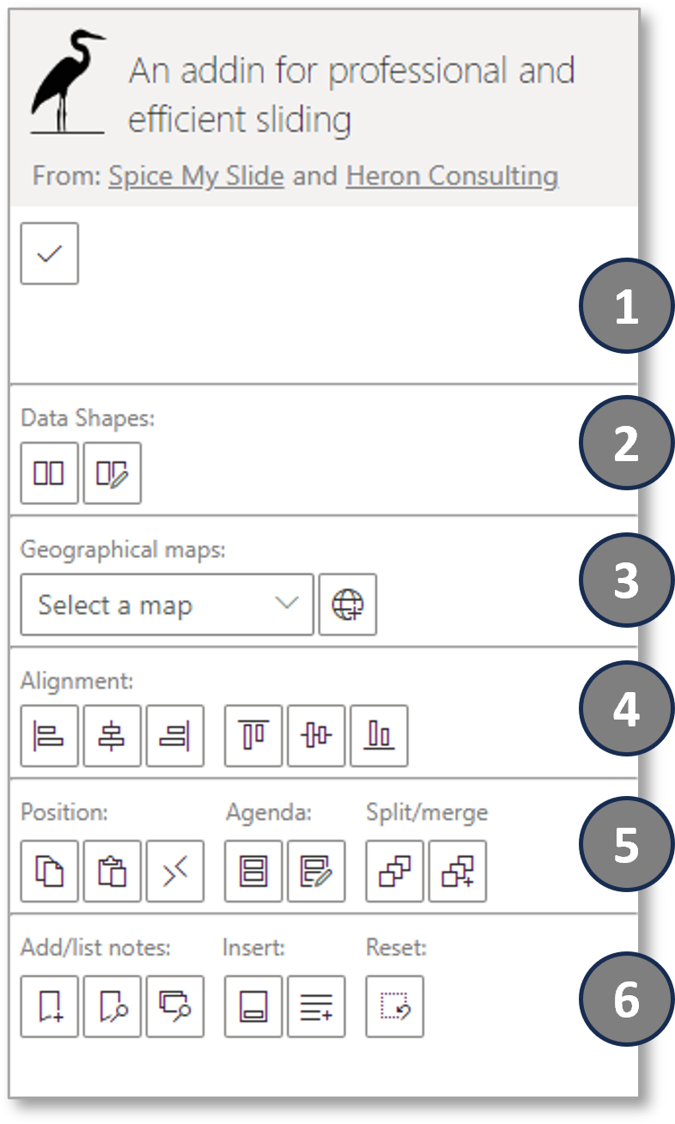Click the paste position icon
Image resolution: width=675 pixels, height=1124 pixels.
point(112,871)
